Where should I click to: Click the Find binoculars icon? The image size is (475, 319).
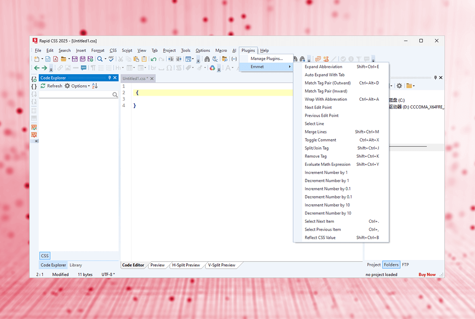click(x=207, y=59)
